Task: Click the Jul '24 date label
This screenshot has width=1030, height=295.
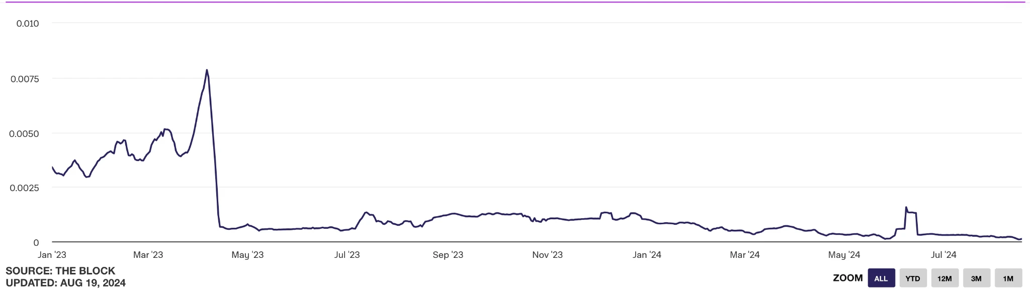Action: coord(943,255)
